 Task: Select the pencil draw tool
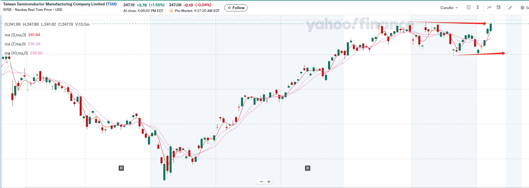point(510,8)
